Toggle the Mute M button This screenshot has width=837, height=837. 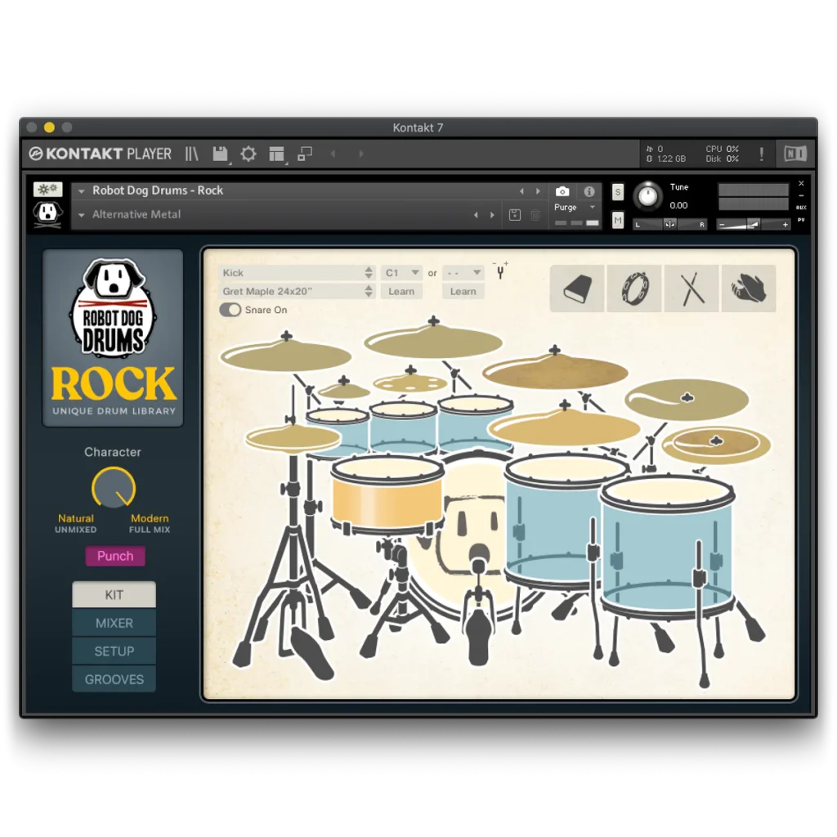618,220
